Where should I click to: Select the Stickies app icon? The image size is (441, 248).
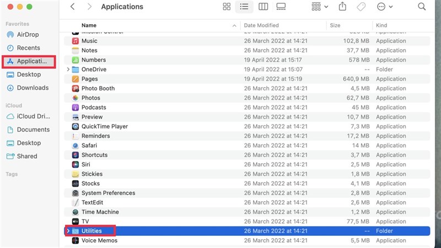(x=76, y=174)
